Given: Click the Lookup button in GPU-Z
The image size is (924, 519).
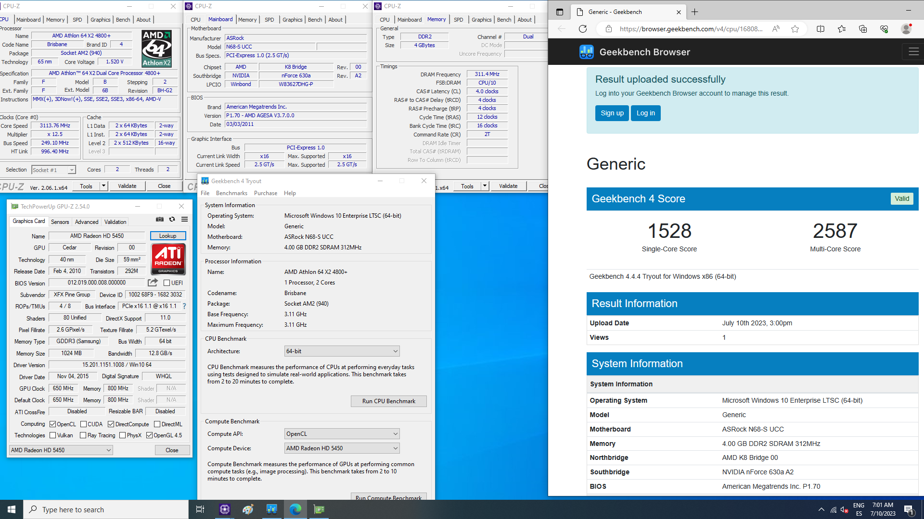Looking at the screenshot, I should 168,236.
